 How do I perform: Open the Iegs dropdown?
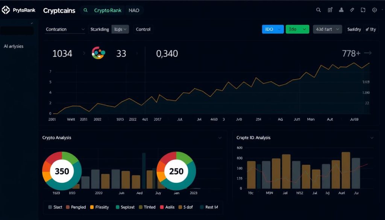click(x=120, y=29)
